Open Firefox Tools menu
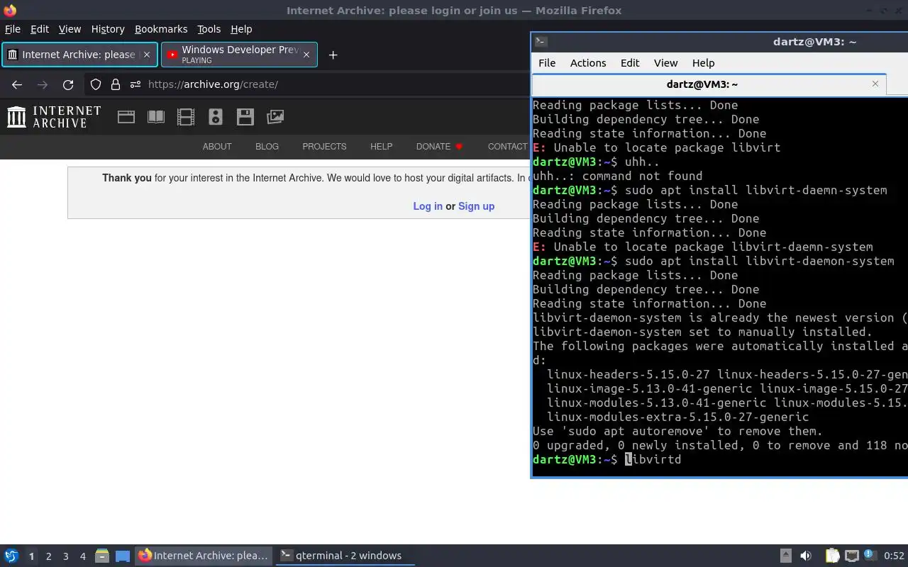This screenshot has width=908, height=567. 209,29
